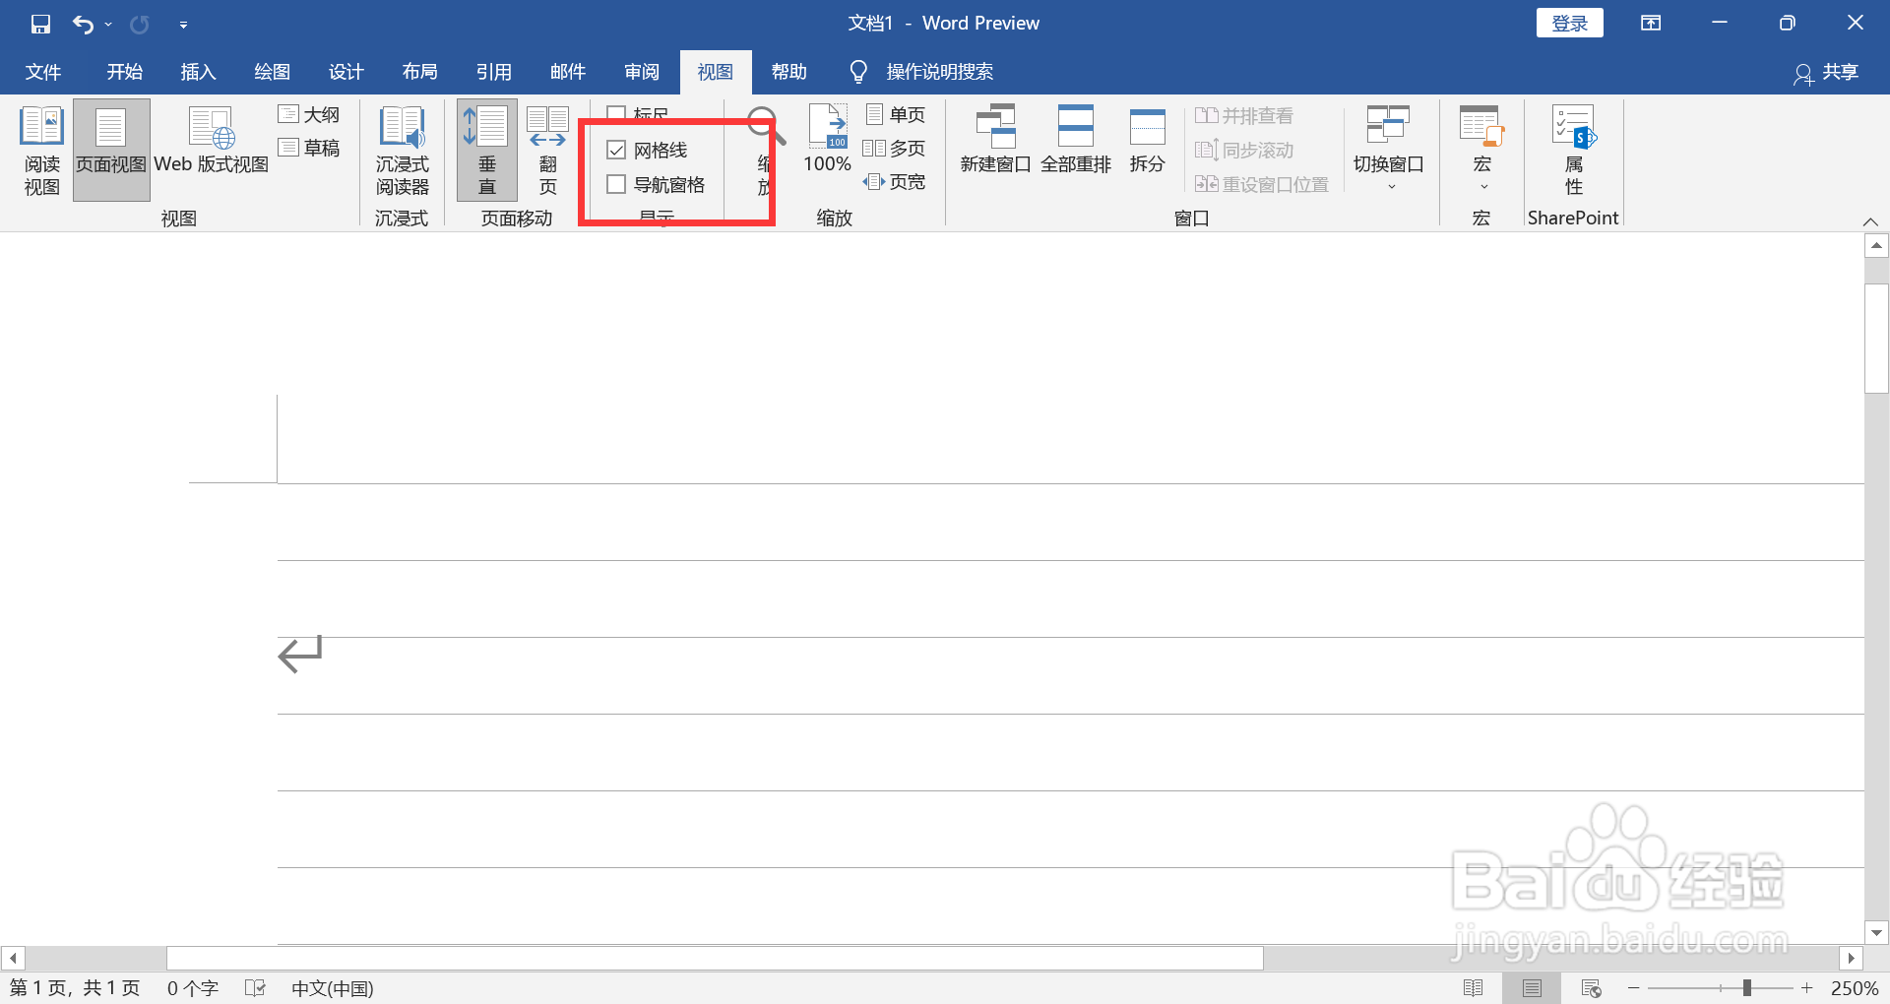
Task: Select Web Layout icon in status bar
Action: click(1591, 988)
